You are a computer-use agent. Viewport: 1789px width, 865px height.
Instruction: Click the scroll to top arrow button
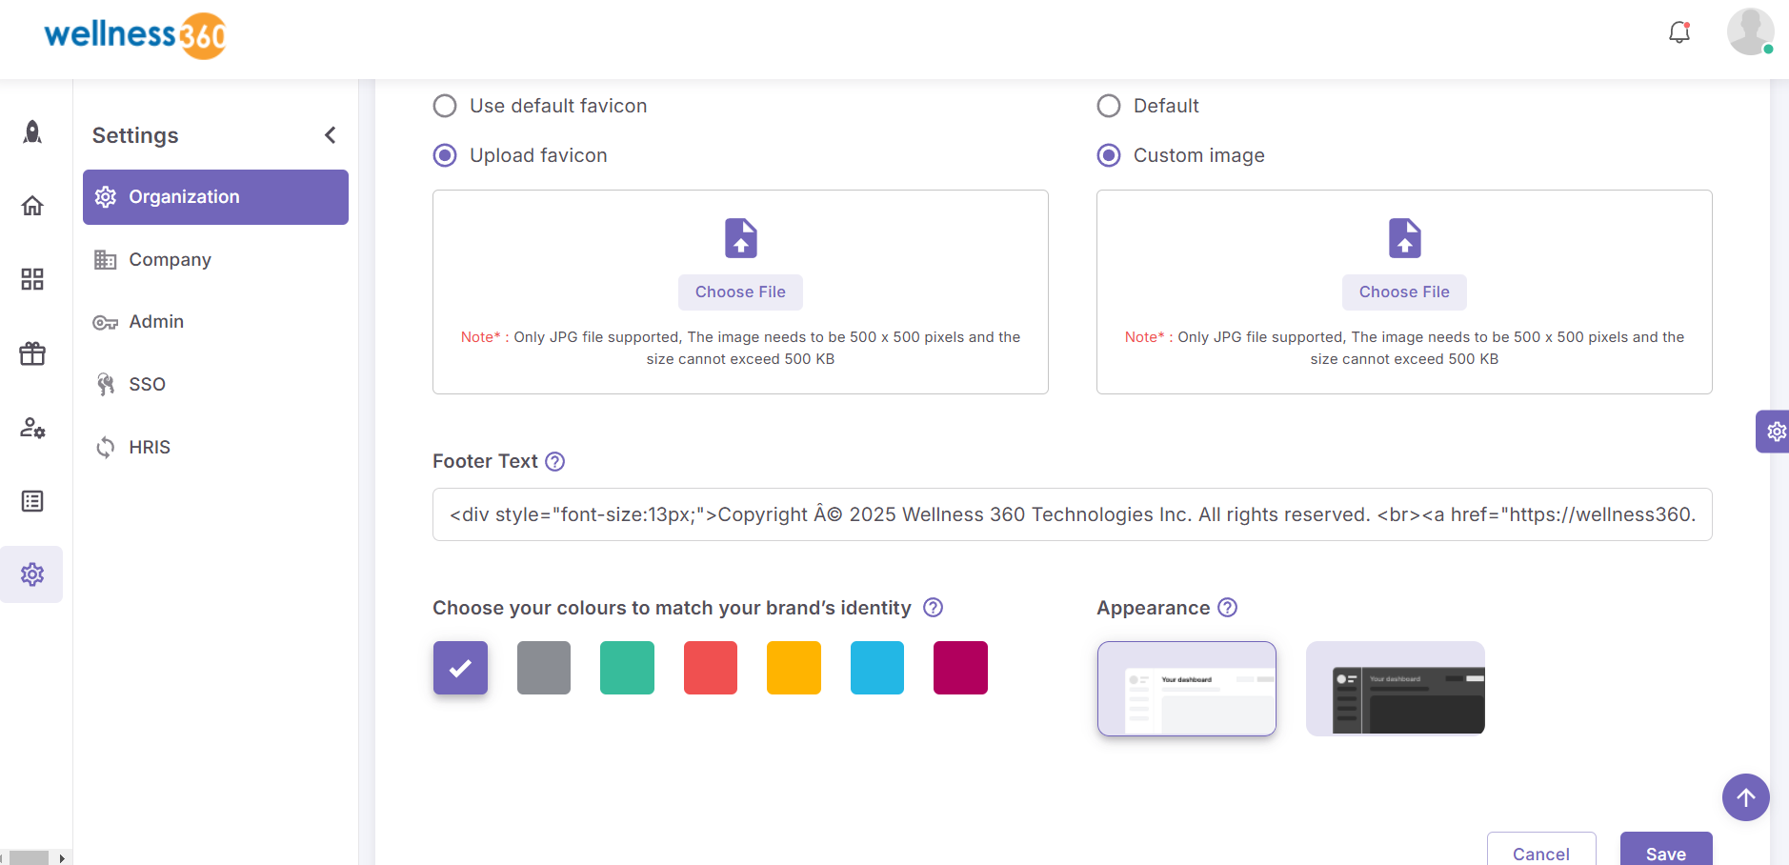[x=1746, y=797]
